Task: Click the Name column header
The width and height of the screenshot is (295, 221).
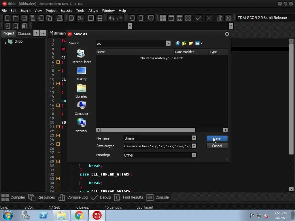Action: point(135,52)
